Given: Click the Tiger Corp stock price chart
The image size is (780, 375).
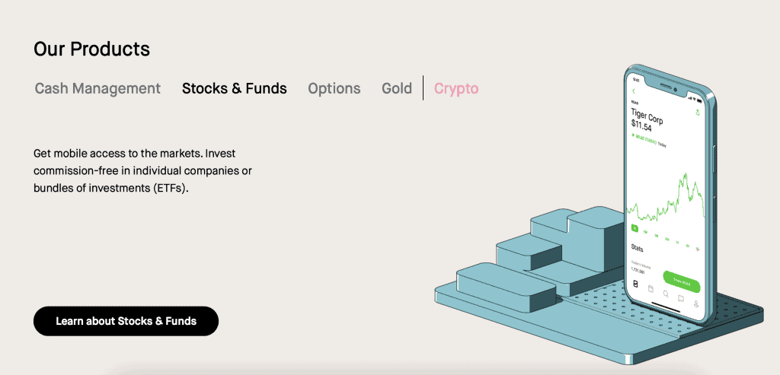Looking at the screenshot, I should tap(666, 199).
